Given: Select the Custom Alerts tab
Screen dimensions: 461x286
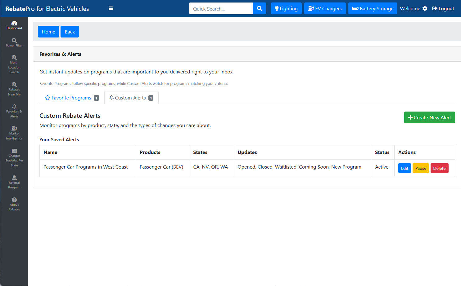Looking at the screenshot, I should tap(131, 98).
